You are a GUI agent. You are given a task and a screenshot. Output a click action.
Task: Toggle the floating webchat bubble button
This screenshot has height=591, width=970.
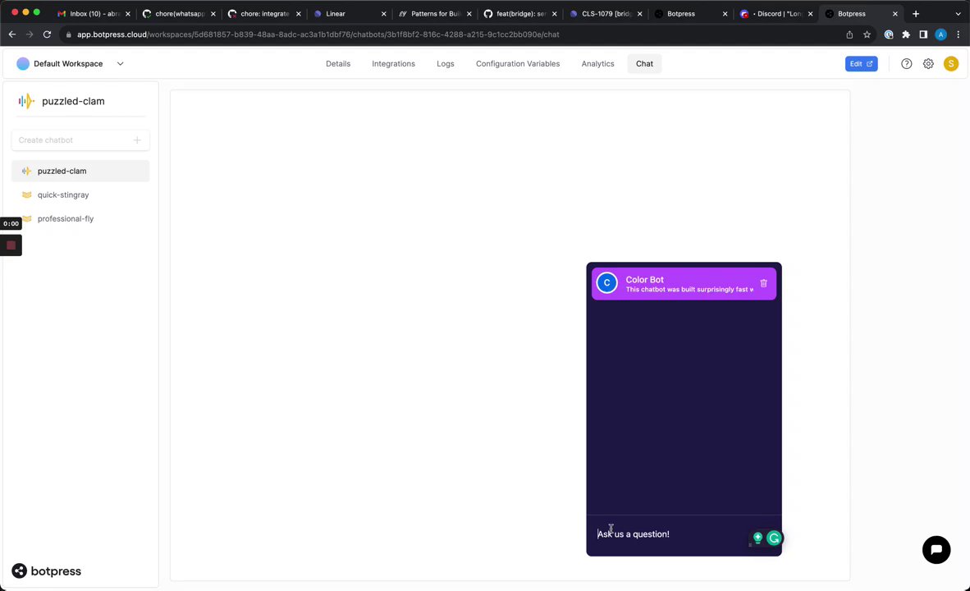tap(936, 549)
